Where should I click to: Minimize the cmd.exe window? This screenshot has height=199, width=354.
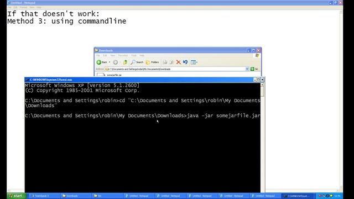click(x=255, y=80)
